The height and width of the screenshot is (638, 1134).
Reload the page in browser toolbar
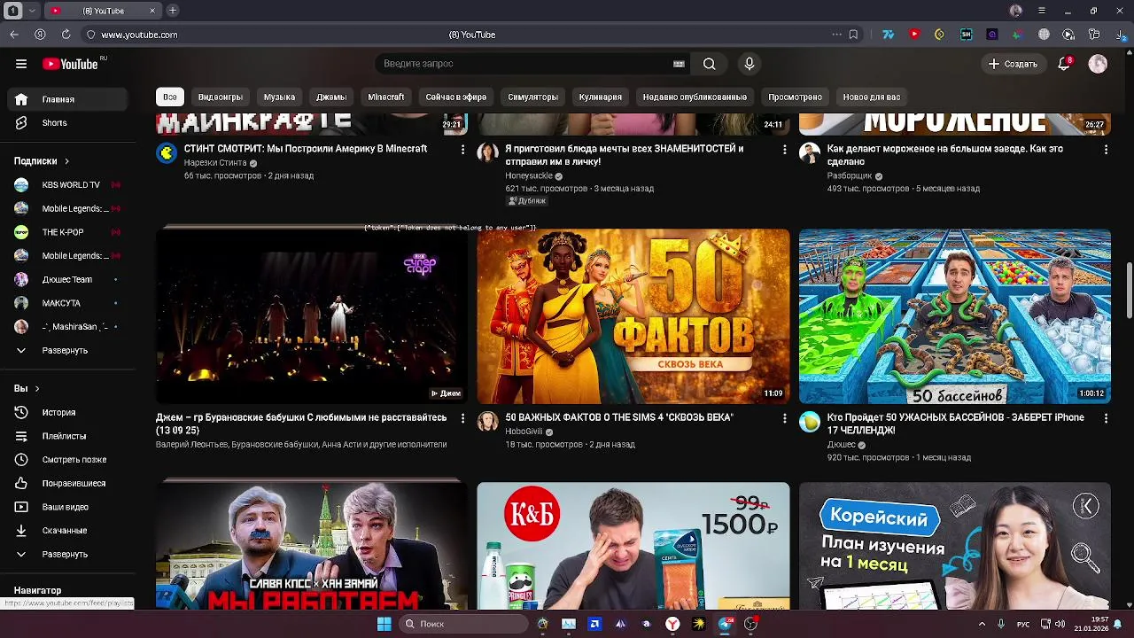tap(66, 35)
